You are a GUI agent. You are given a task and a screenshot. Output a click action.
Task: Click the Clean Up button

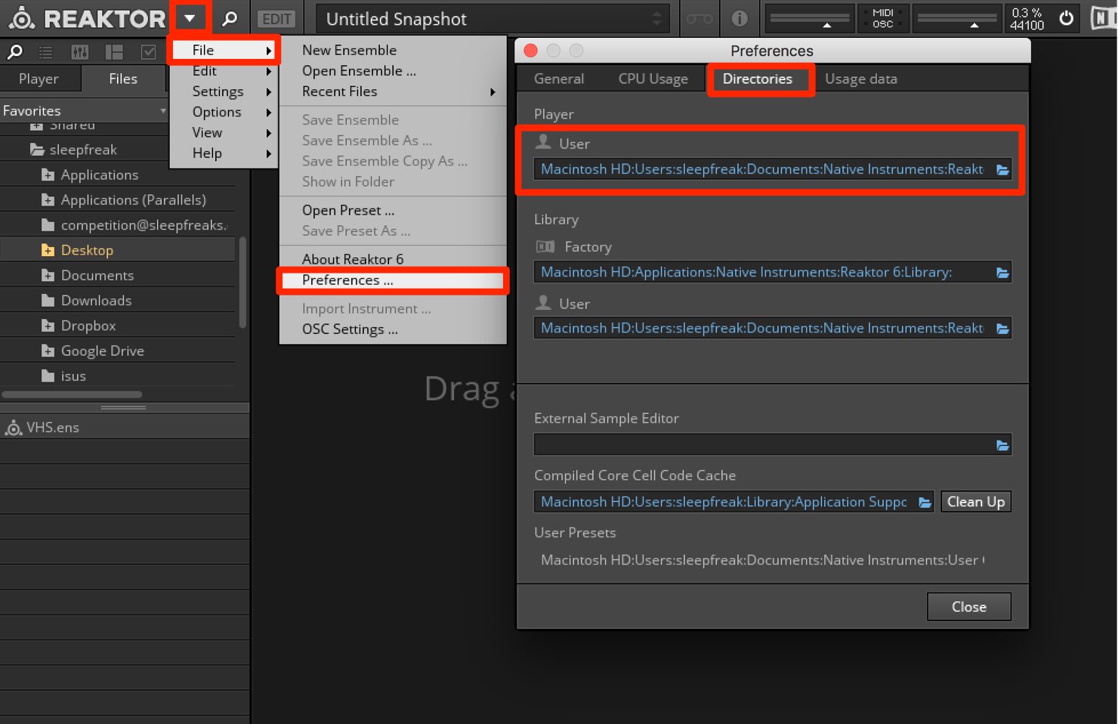click(976, 502)
